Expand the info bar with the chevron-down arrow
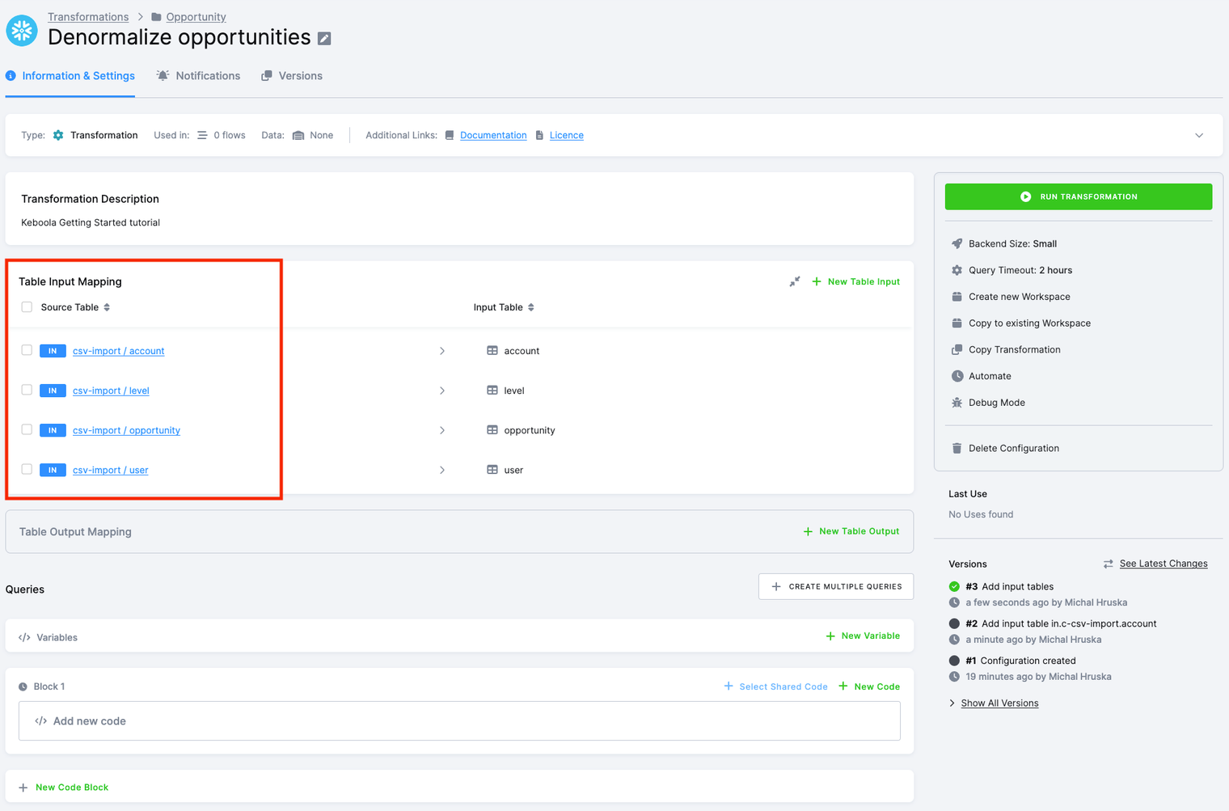This screenshot has height=811, width=1229. click(x=1199, y=135)
